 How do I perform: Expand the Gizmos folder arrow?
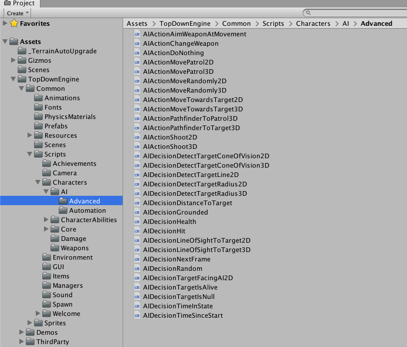(13, 60)
